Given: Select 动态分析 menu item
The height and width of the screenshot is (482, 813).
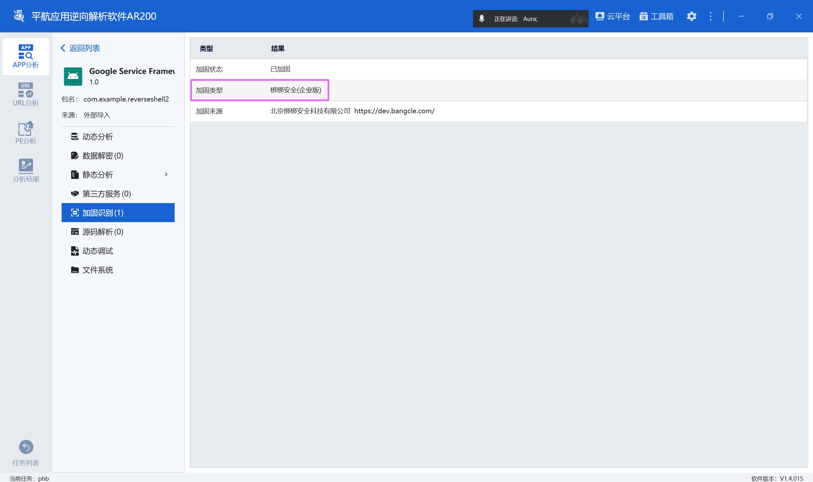Looking at the screenshot, I should [x=118, y=136].
